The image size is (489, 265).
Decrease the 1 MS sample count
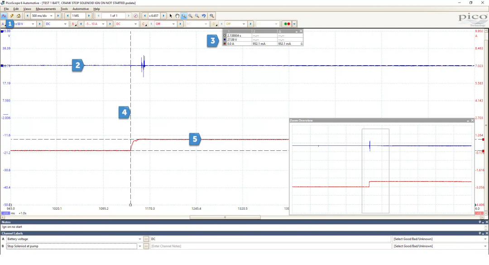click(x=67, y=15)
